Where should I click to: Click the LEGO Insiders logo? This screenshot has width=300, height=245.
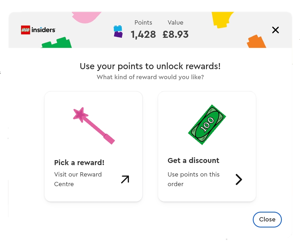point(38,30)
